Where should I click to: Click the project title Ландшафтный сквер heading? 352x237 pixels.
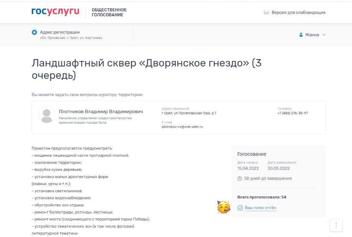146,69
